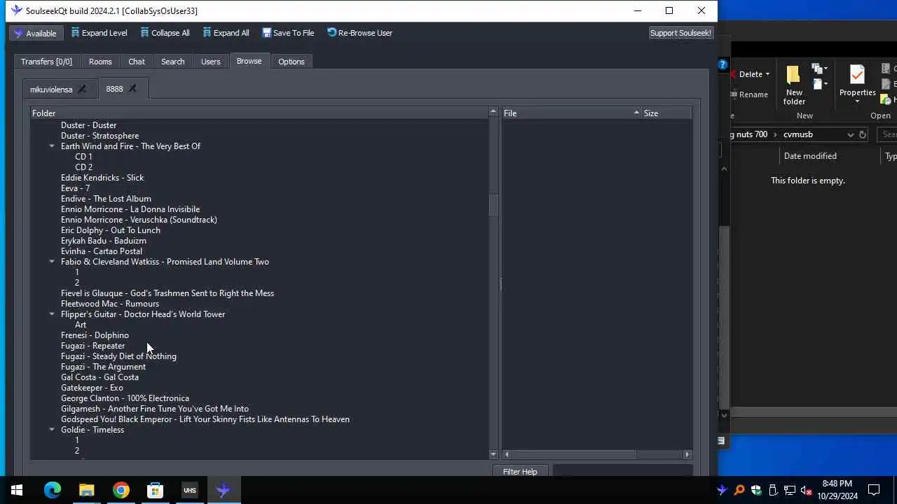897x504 pixels.
Task: Click the Filter Help button
Action: pos(520,471)
